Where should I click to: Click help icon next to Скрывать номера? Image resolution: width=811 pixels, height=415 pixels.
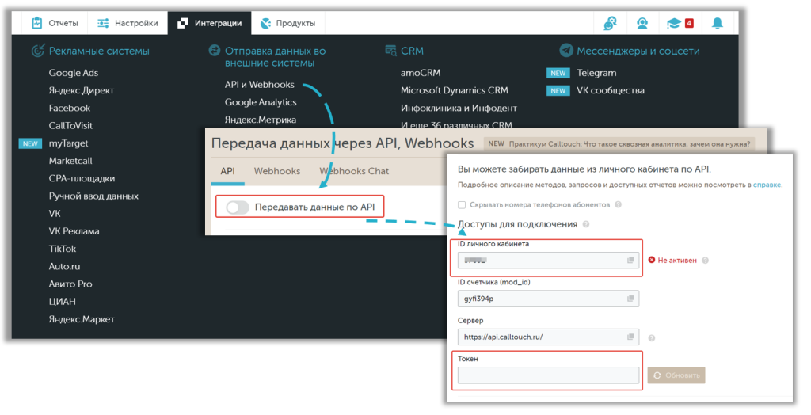click(x=618, y=204)
